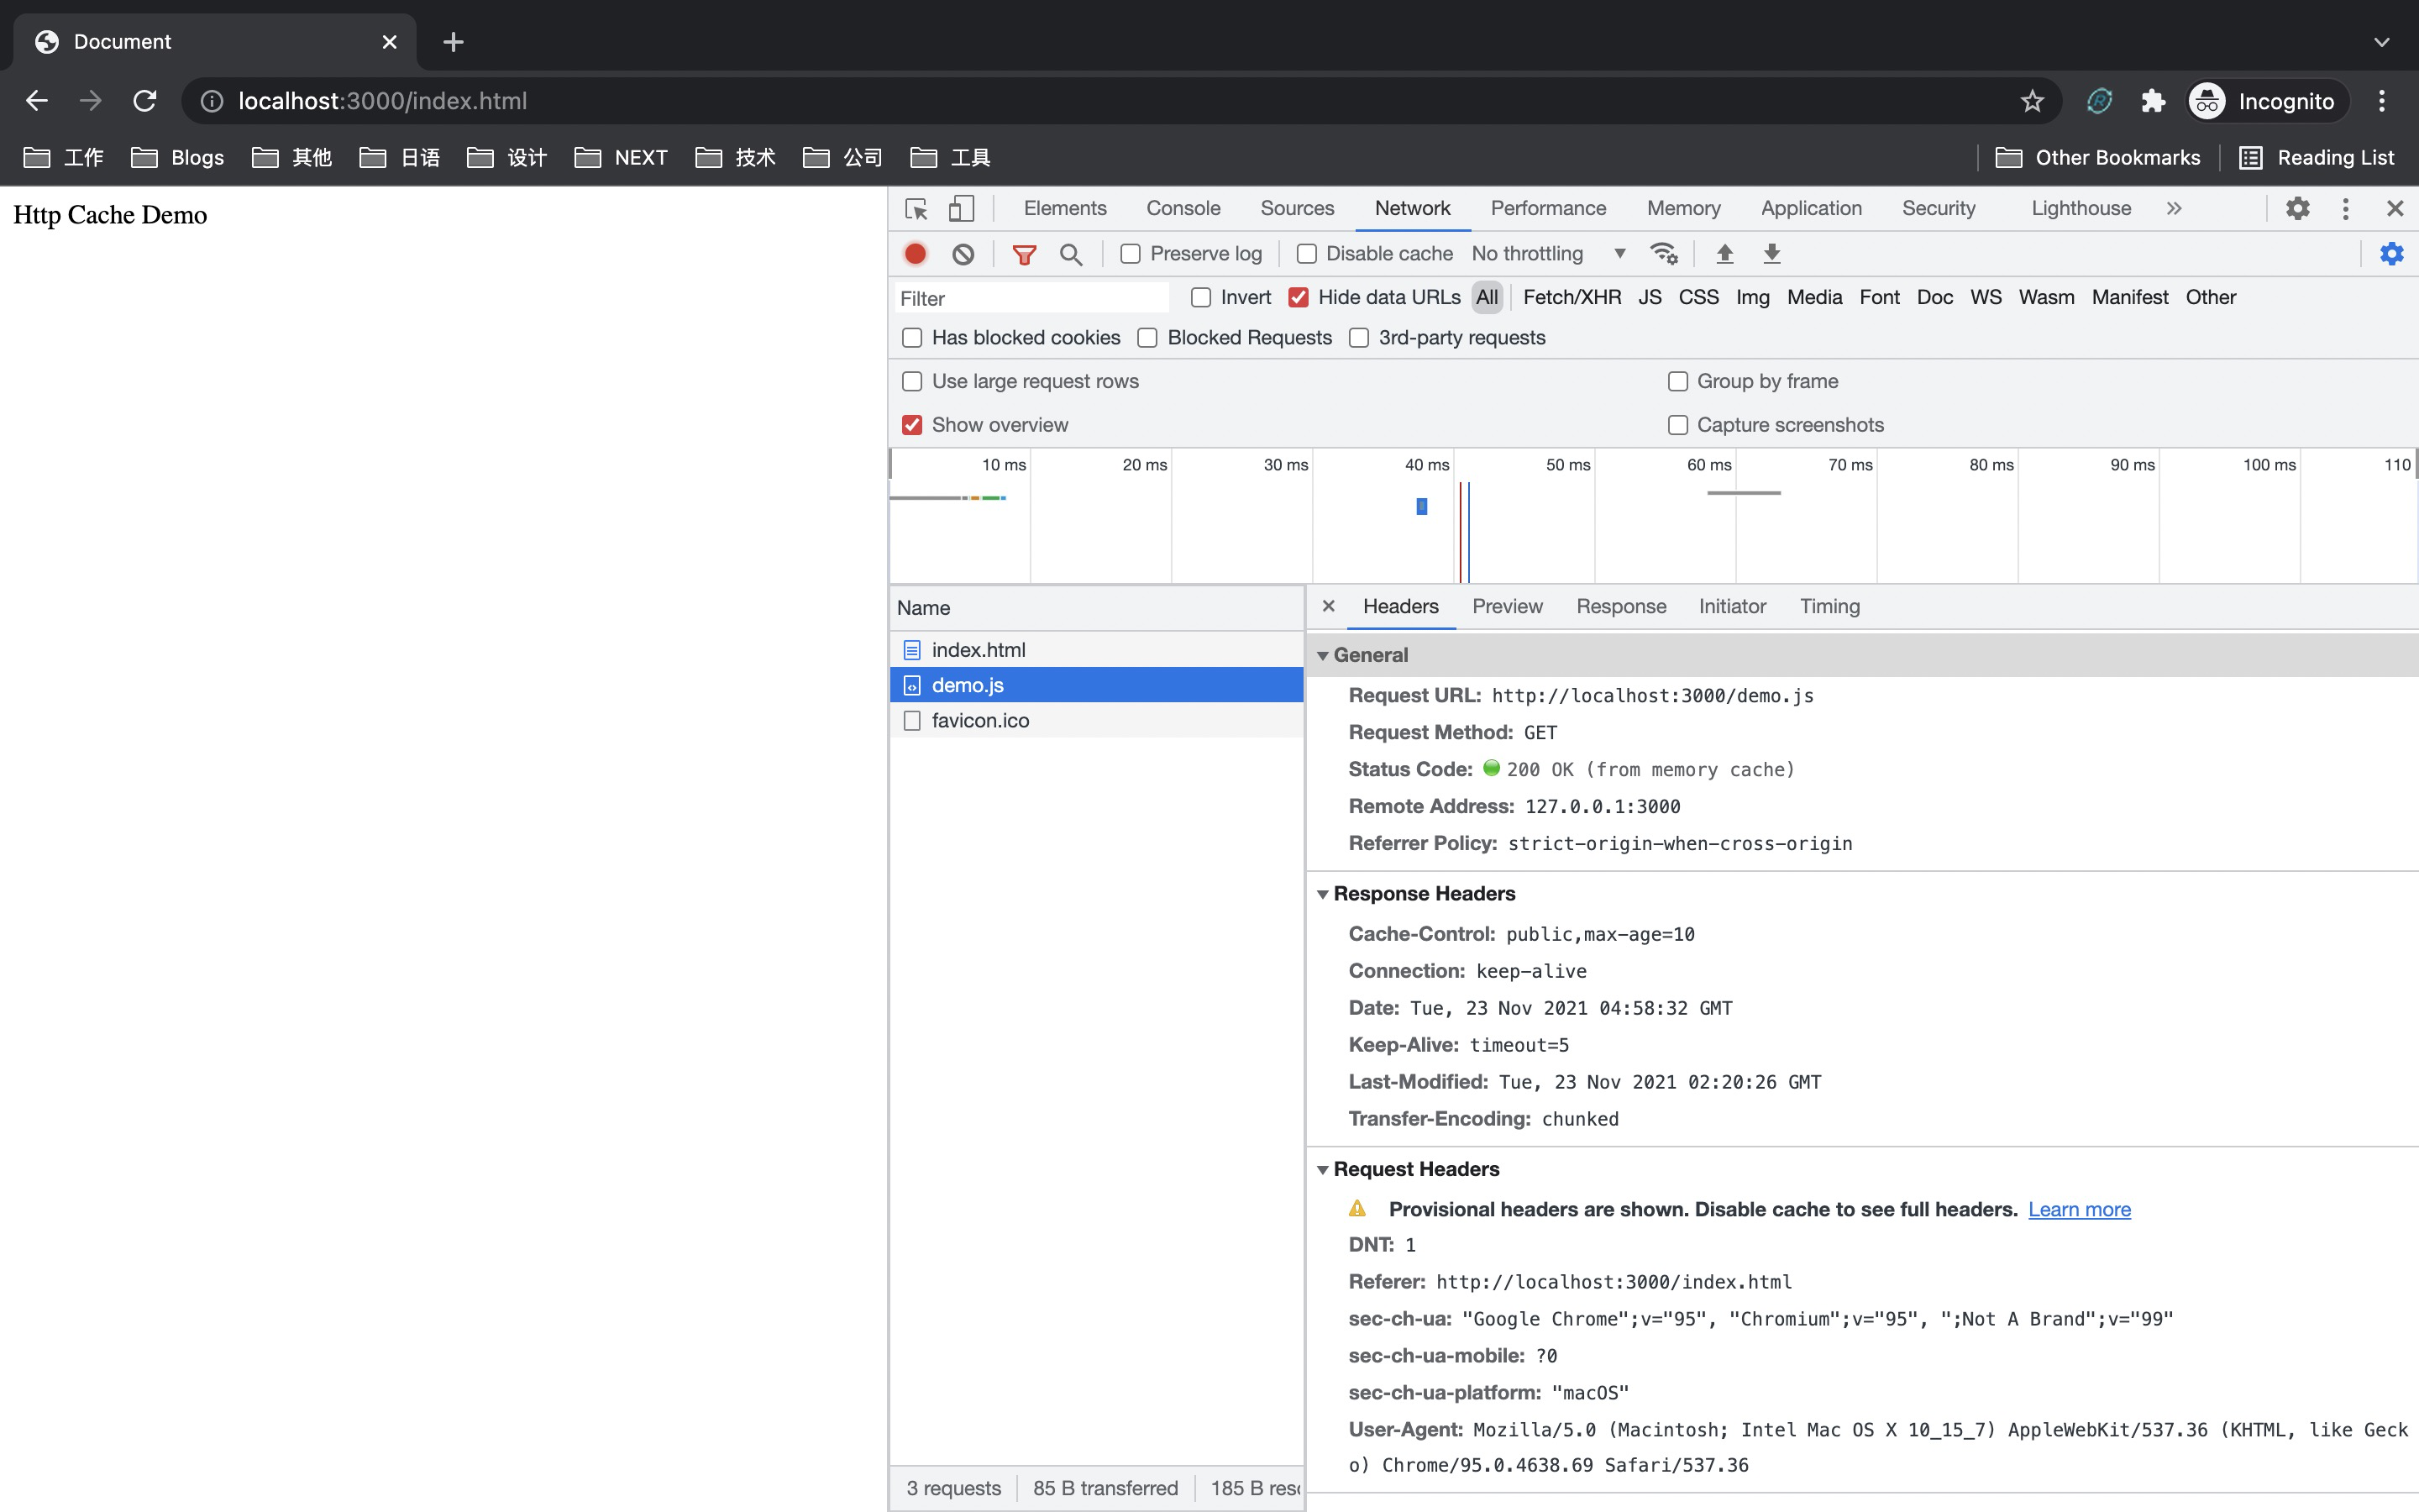Screen dimensions: 2419x1512
Task: Uncheck Hide data URLs
Action: tap(1299, 297)
